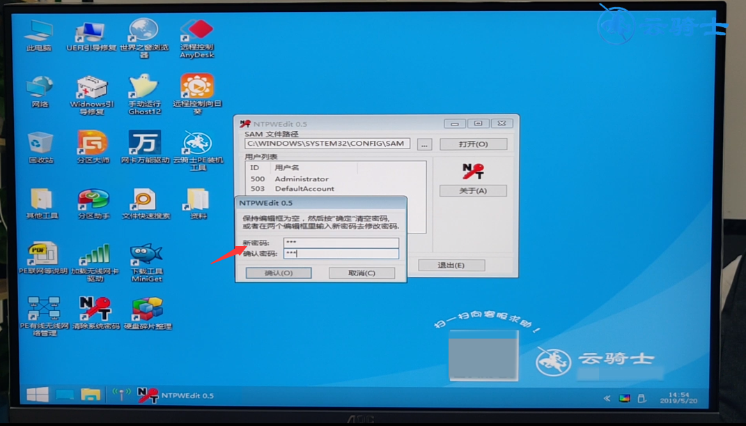
Task: Open the Windows Start button on taskbar
Action: pyautogui.click(x=37, y=395)
